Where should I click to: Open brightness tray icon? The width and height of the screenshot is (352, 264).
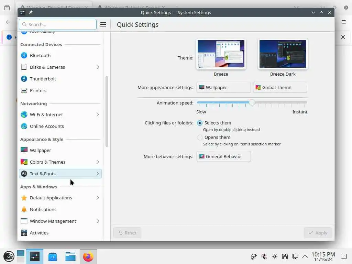pos(275,256)
